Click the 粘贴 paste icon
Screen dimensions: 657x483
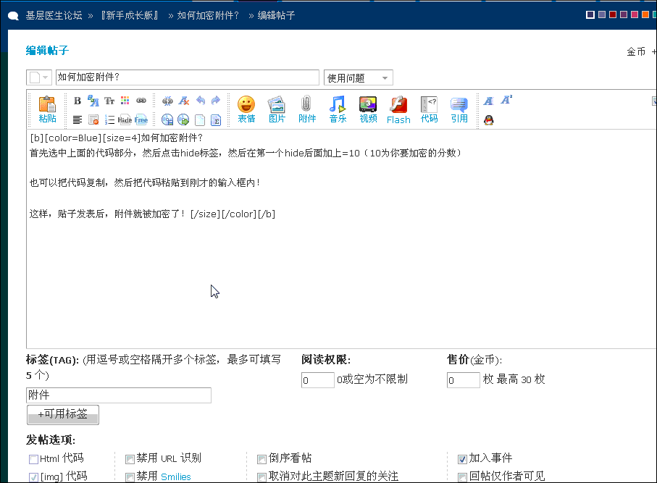47,109
